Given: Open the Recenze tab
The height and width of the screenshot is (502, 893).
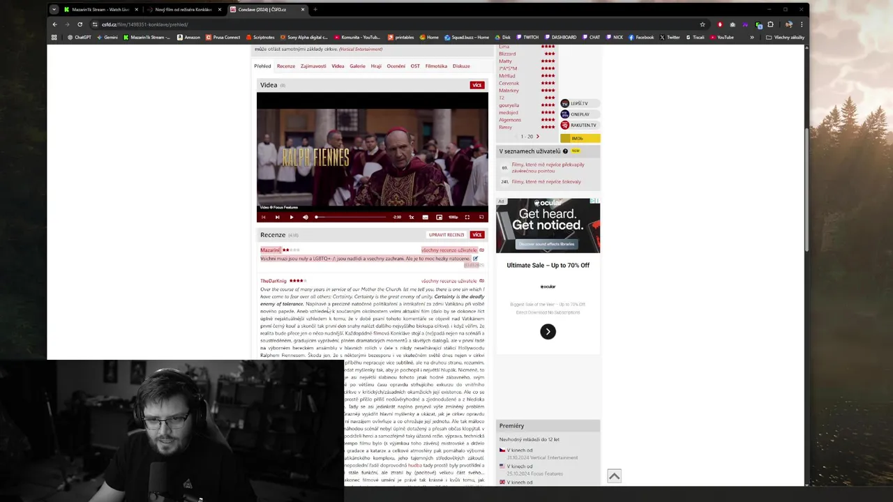Looking at the screenshot, I should 286,66.
